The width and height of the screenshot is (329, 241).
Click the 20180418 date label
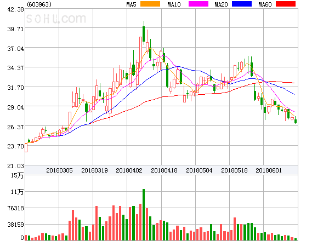(x=164, y=170)
